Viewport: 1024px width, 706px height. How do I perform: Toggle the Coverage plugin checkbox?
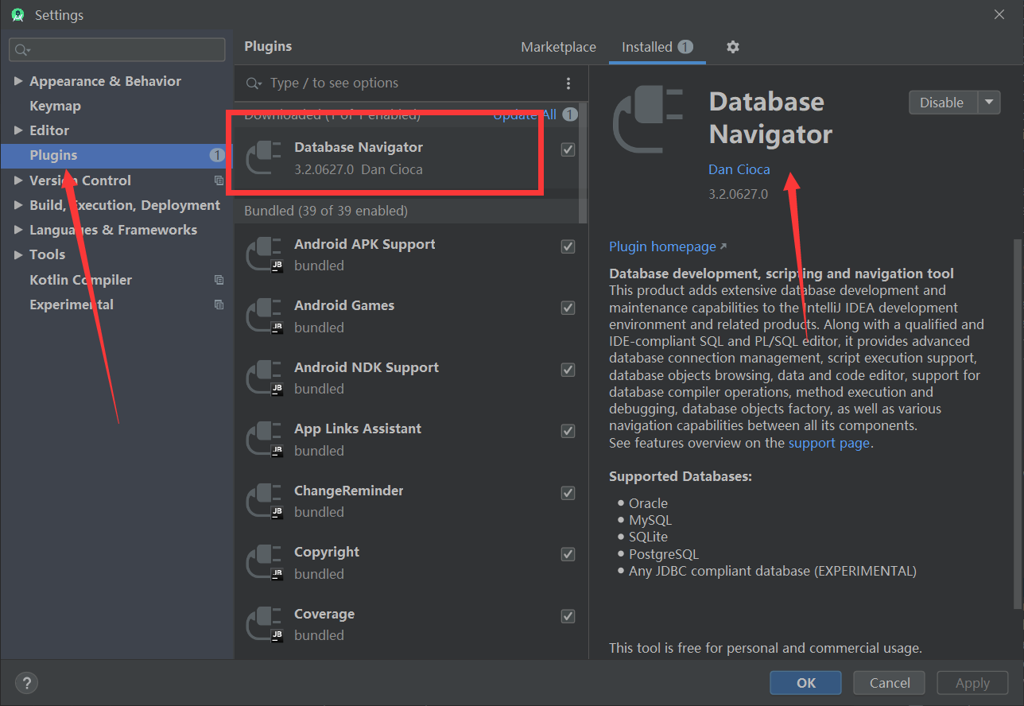[568, 616]
